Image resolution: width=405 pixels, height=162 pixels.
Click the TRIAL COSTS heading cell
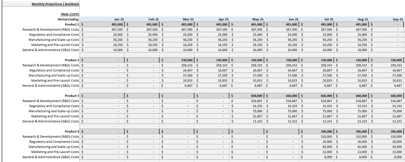70,14
